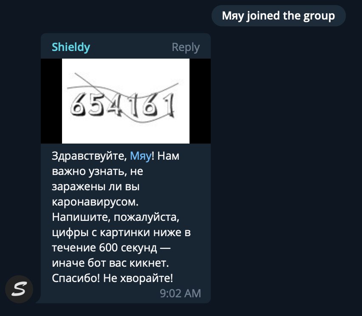Click the 'важно узнать, не' text line
The height and width of the screenshot is (316, 362).
point(97,171)
